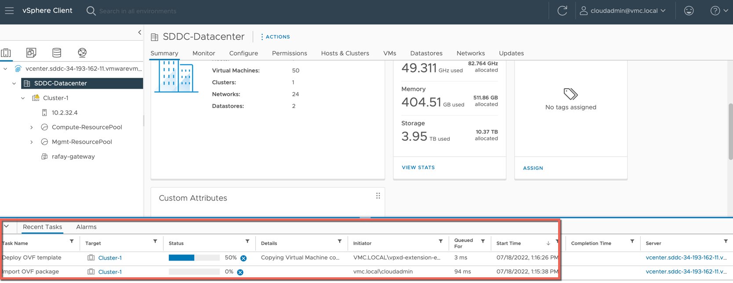The width and height of the screenshot is (733, 283).
Task: Select host 10.2.32.4 in the tree
Action: click(x=65, y=113)
